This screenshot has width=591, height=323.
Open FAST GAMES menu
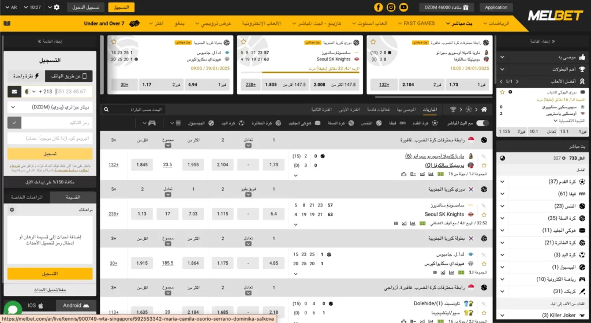[416, 23]
